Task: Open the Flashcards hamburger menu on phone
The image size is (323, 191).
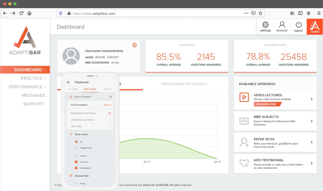Action: pyautogui.click(x=68, y=82)
